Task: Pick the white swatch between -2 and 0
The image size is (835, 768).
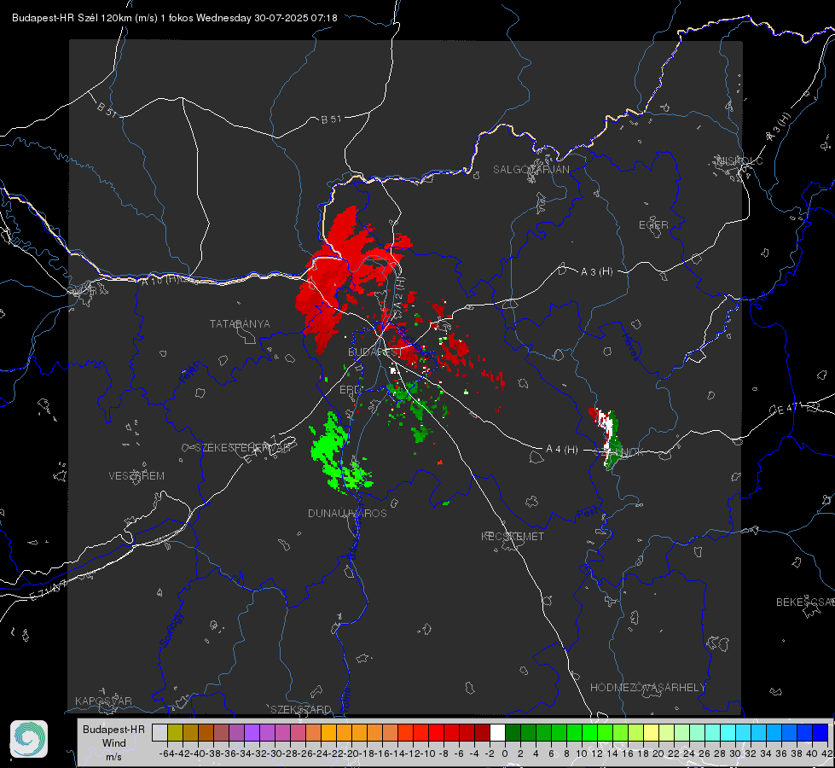Action: point(497,732)
